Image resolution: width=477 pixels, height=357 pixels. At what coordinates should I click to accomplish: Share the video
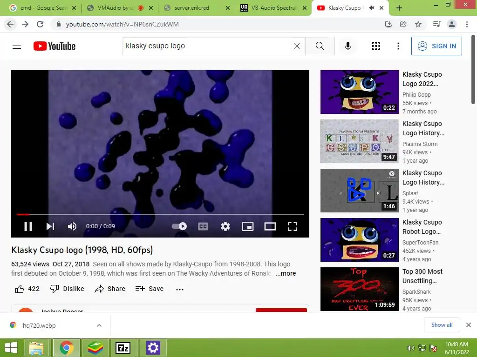tap(110, 289)
